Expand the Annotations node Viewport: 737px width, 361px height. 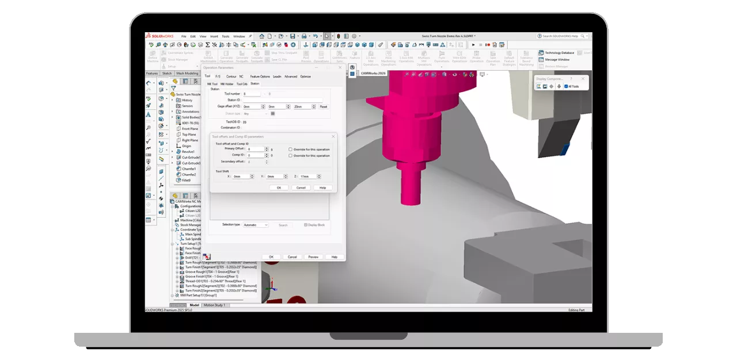172,112
